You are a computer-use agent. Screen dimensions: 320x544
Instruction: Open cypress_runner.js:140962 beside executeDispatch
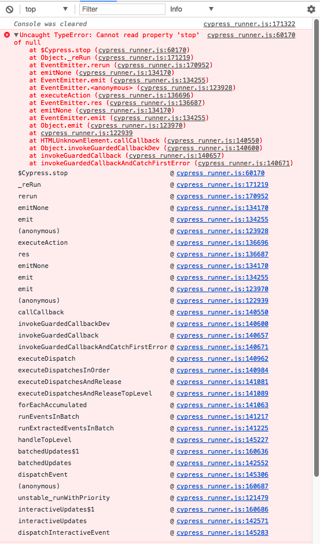[x=222, y=359]
